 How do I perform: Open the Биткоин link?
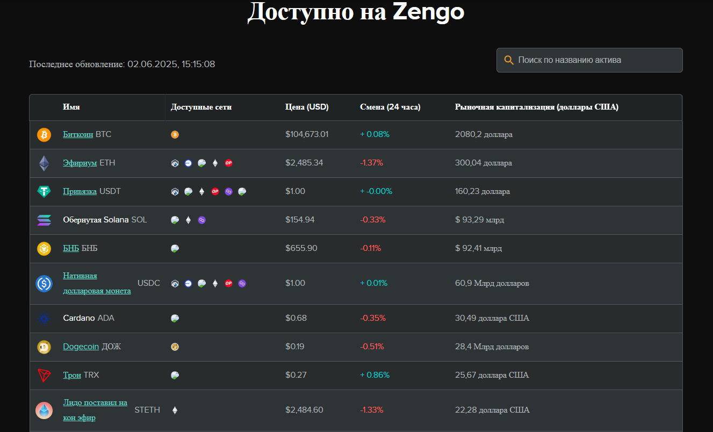click(x=78, y=134)
